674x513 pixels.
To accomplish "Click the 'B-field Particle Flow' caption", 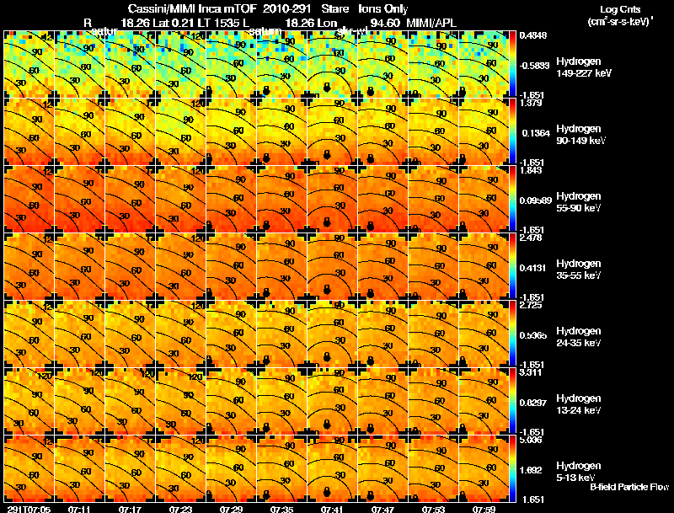I will click(629, 487).
